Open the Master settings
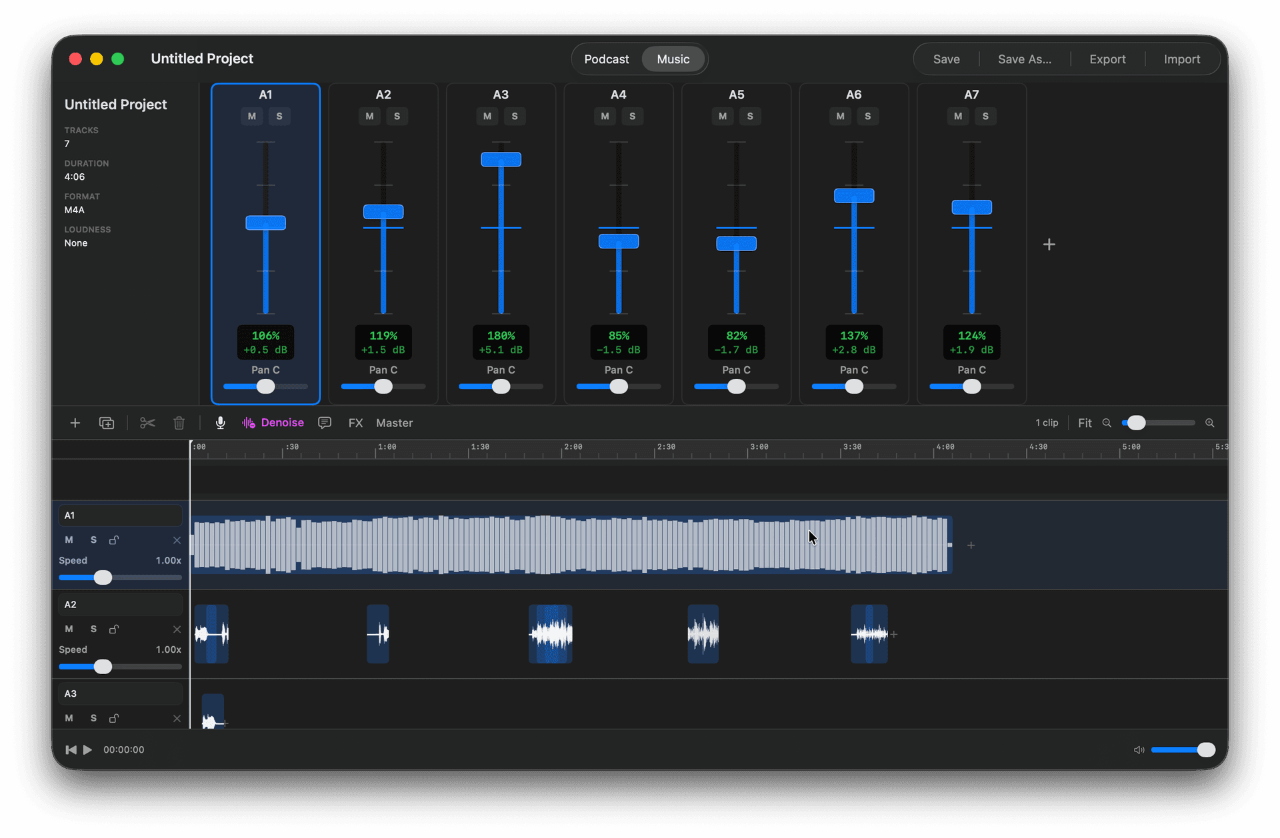Viewport: 1280px width, 838px height. pos(394,423)
